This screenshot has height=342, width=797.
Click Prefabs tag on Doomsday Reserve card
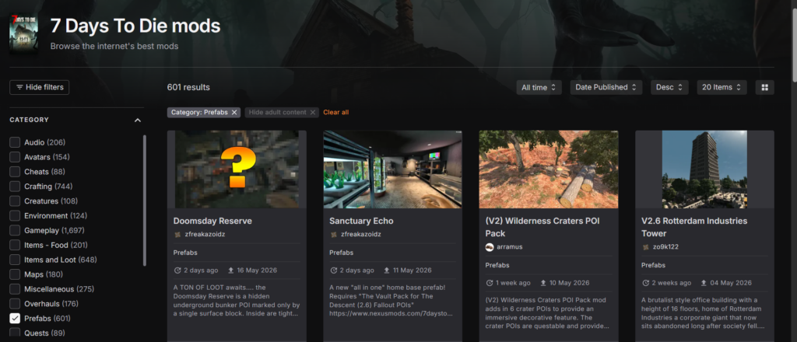tap(185, 253)
